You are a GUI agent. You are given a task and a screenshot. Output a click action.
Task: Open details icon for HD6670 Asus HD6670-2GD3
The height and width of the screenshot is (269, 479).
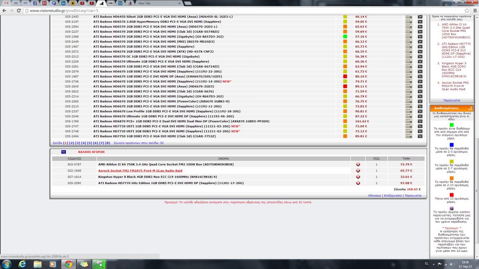pyautogui.click(x=409, y=86)
